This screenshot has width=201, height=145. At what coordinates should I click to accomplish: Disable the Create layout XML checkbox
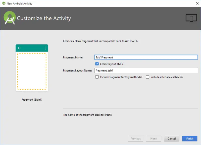pyautogui.click(x=97, y=64)
